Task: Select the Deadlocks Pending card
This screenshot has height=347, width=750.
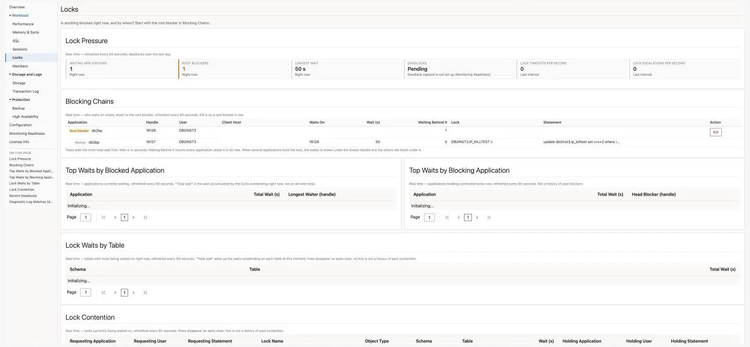Action: pyautogui.click(x=460, y=69)
